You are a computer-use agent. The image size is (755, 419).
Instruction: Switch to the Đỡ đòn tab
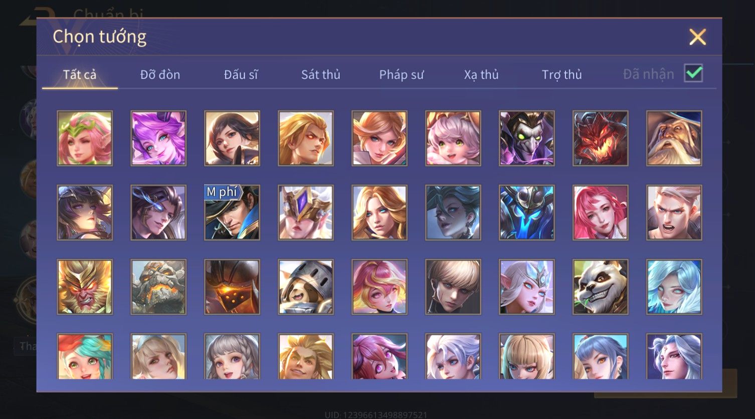[160, 75]
